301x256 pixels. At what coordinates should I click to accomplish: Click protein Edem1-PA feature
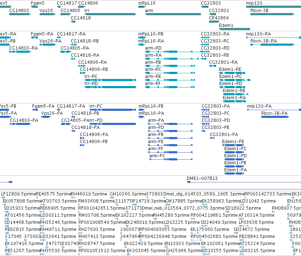[234, 173]
